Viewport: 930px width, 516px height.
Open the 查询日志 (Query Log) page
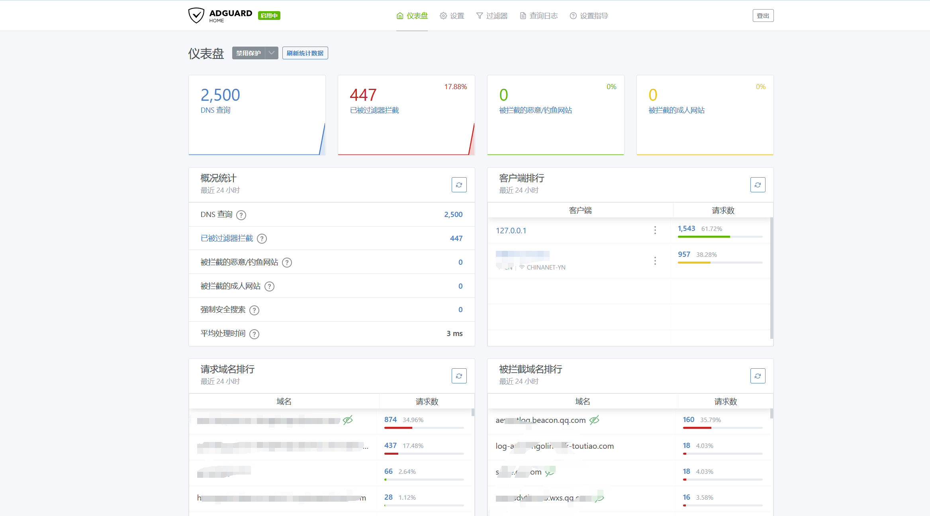(x=538, y=16)
